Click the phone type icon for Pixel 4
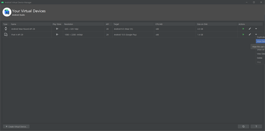265x131 pixels. (6, 35)
